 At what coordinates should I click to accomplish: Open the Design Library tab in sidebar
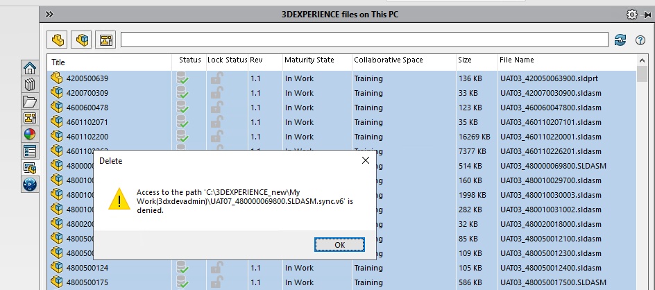(x=30, y=85)
